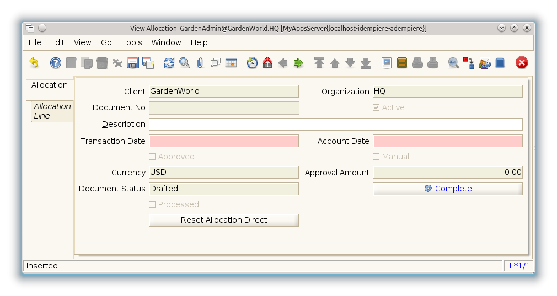The height and width of the screenshot is (296, 557).
Task: Click the Undo changes toolbar icon
Action: [34, 63]
